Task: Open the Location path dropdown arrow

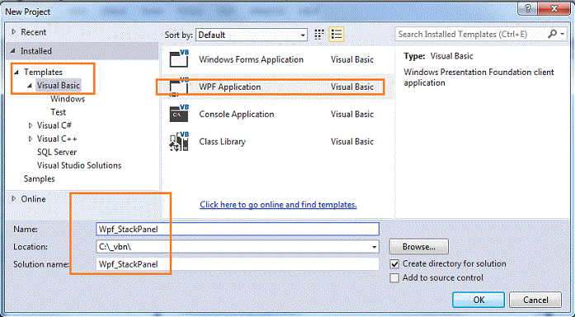Action: coord(374,247)
